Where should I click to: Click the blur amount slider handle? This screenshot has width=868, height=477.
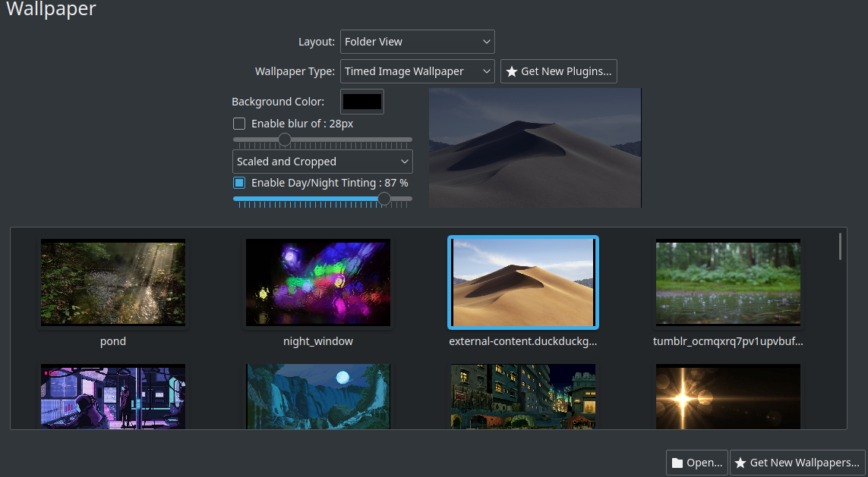[285, 140]
